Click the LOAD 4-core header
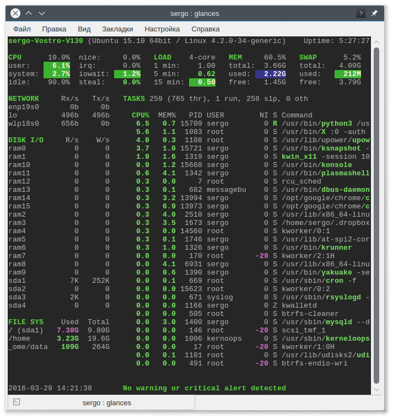Screen dimensions: 393x419 point(185,57)
